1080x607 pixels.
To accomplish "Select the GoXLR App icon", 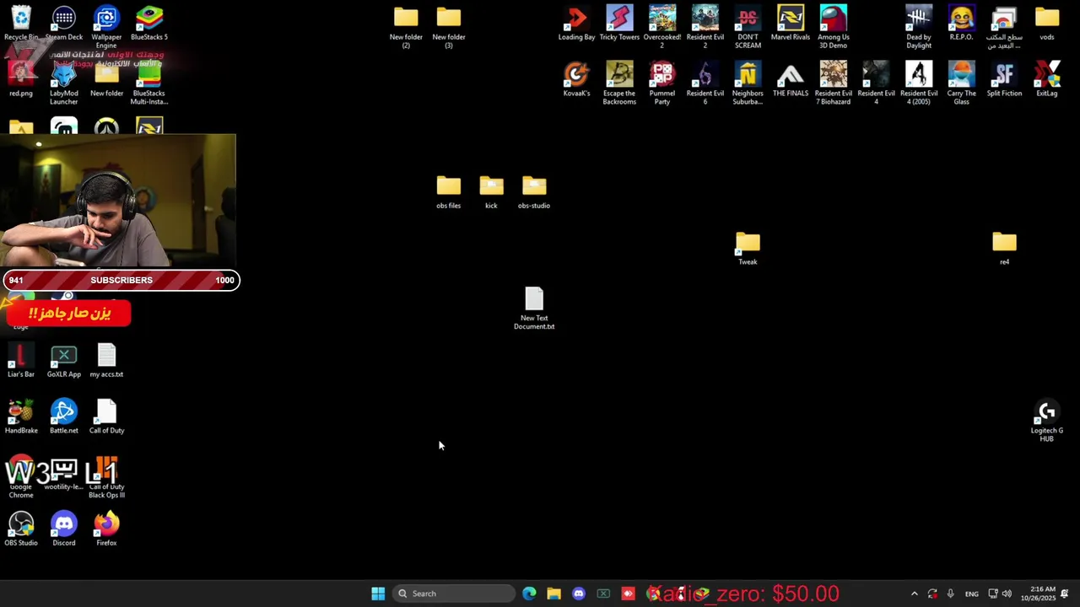I will (x=64, y=361).
